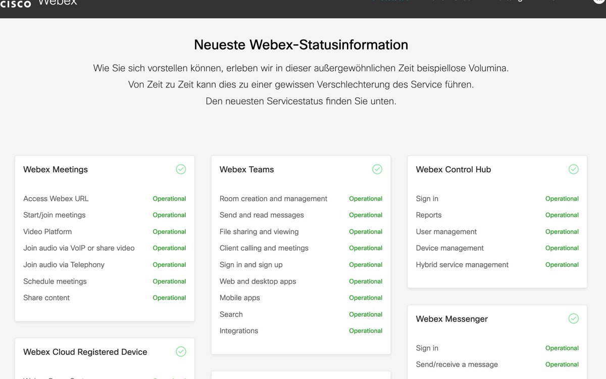
Task: Click Operational status for User management
Action: tap(562, 232)
